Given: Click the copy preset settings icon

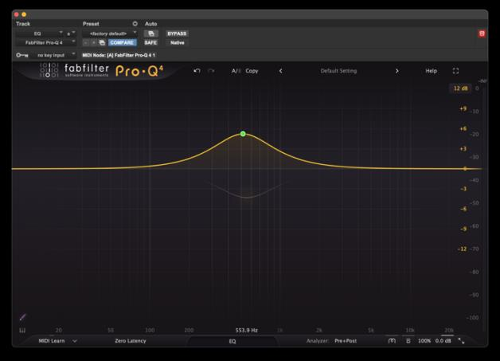Looking at the screenshot, I should coord(102,42).
